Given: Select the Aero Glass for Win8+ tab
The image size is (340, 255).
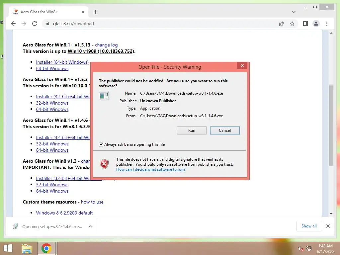Looking at the screenshot, I should click(48, 12).
